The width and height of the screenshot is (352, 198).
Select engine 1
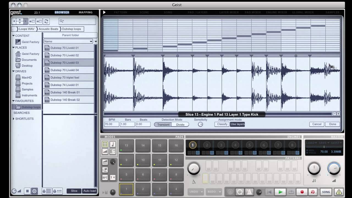(193, 145)
